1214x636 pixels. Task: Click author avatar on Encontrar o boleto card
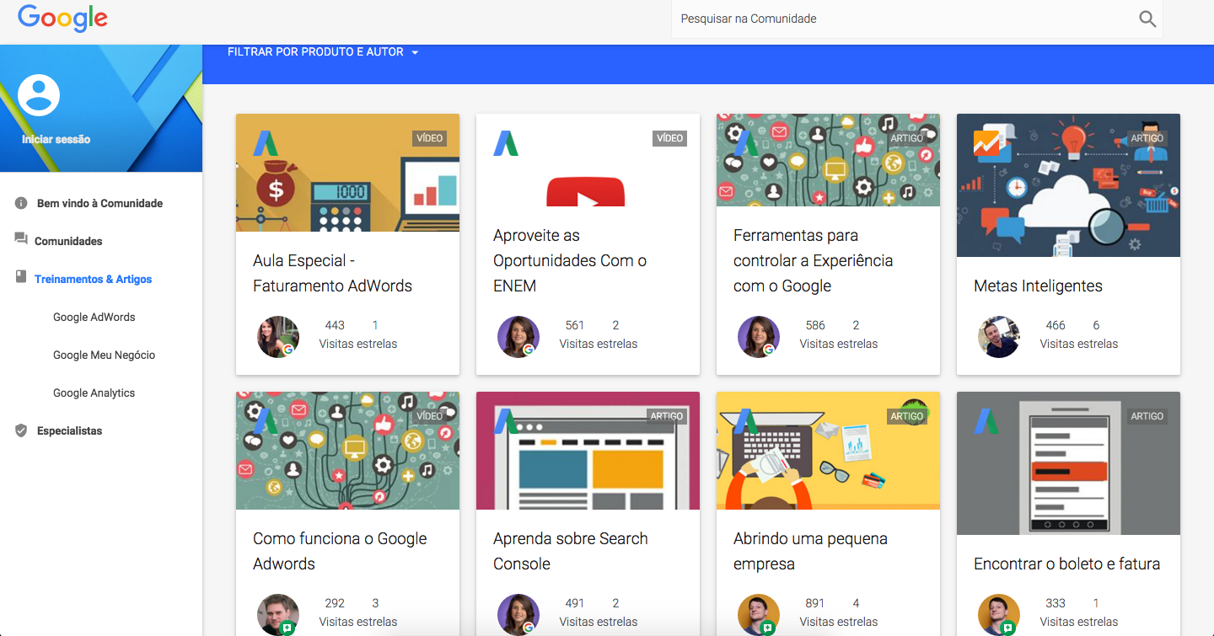tap(999, 615)
